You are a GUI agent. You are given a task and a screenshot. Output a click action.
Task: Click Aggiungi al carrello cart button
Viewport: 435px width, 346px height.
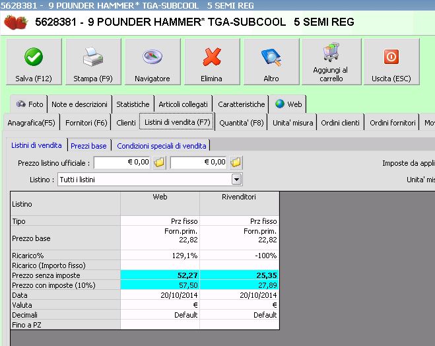(331, 61)
